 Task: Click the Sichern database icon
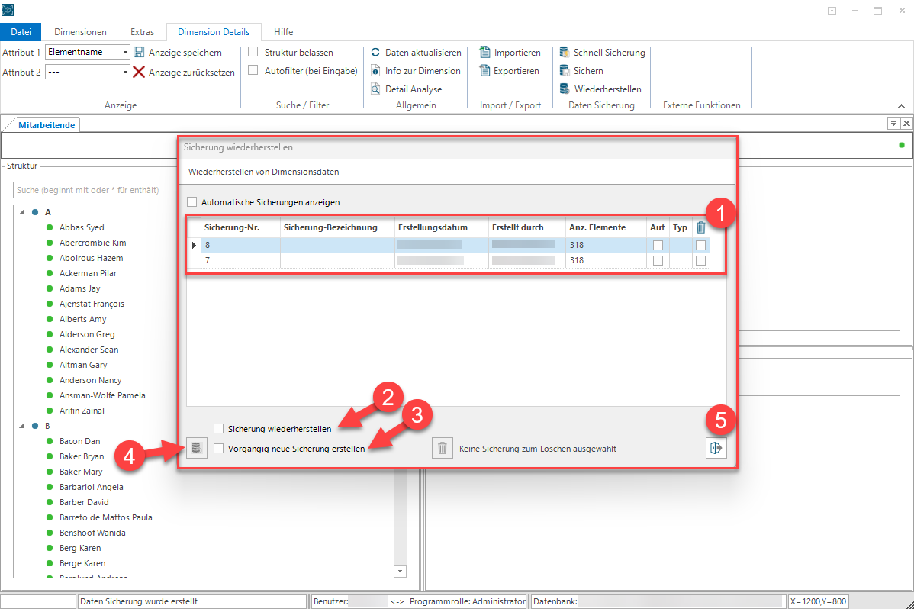pos(565,70)
